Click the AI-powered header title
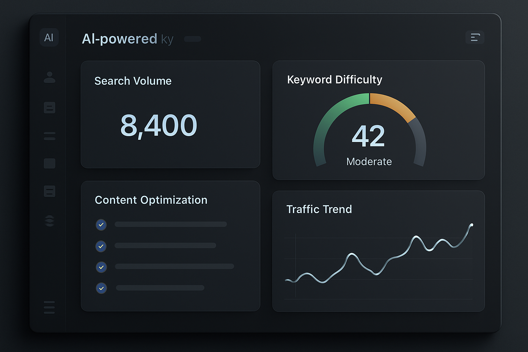The height and width of the screenshot is (352, 528). (128, 39)
